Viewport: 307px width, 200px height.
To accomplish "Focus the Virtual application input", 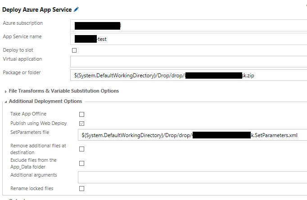I will [x=189, y=62].
